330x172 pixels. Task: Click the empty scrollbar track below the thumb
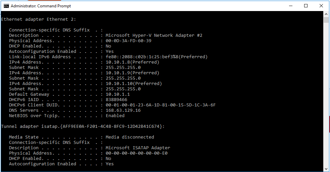point(326,94)
